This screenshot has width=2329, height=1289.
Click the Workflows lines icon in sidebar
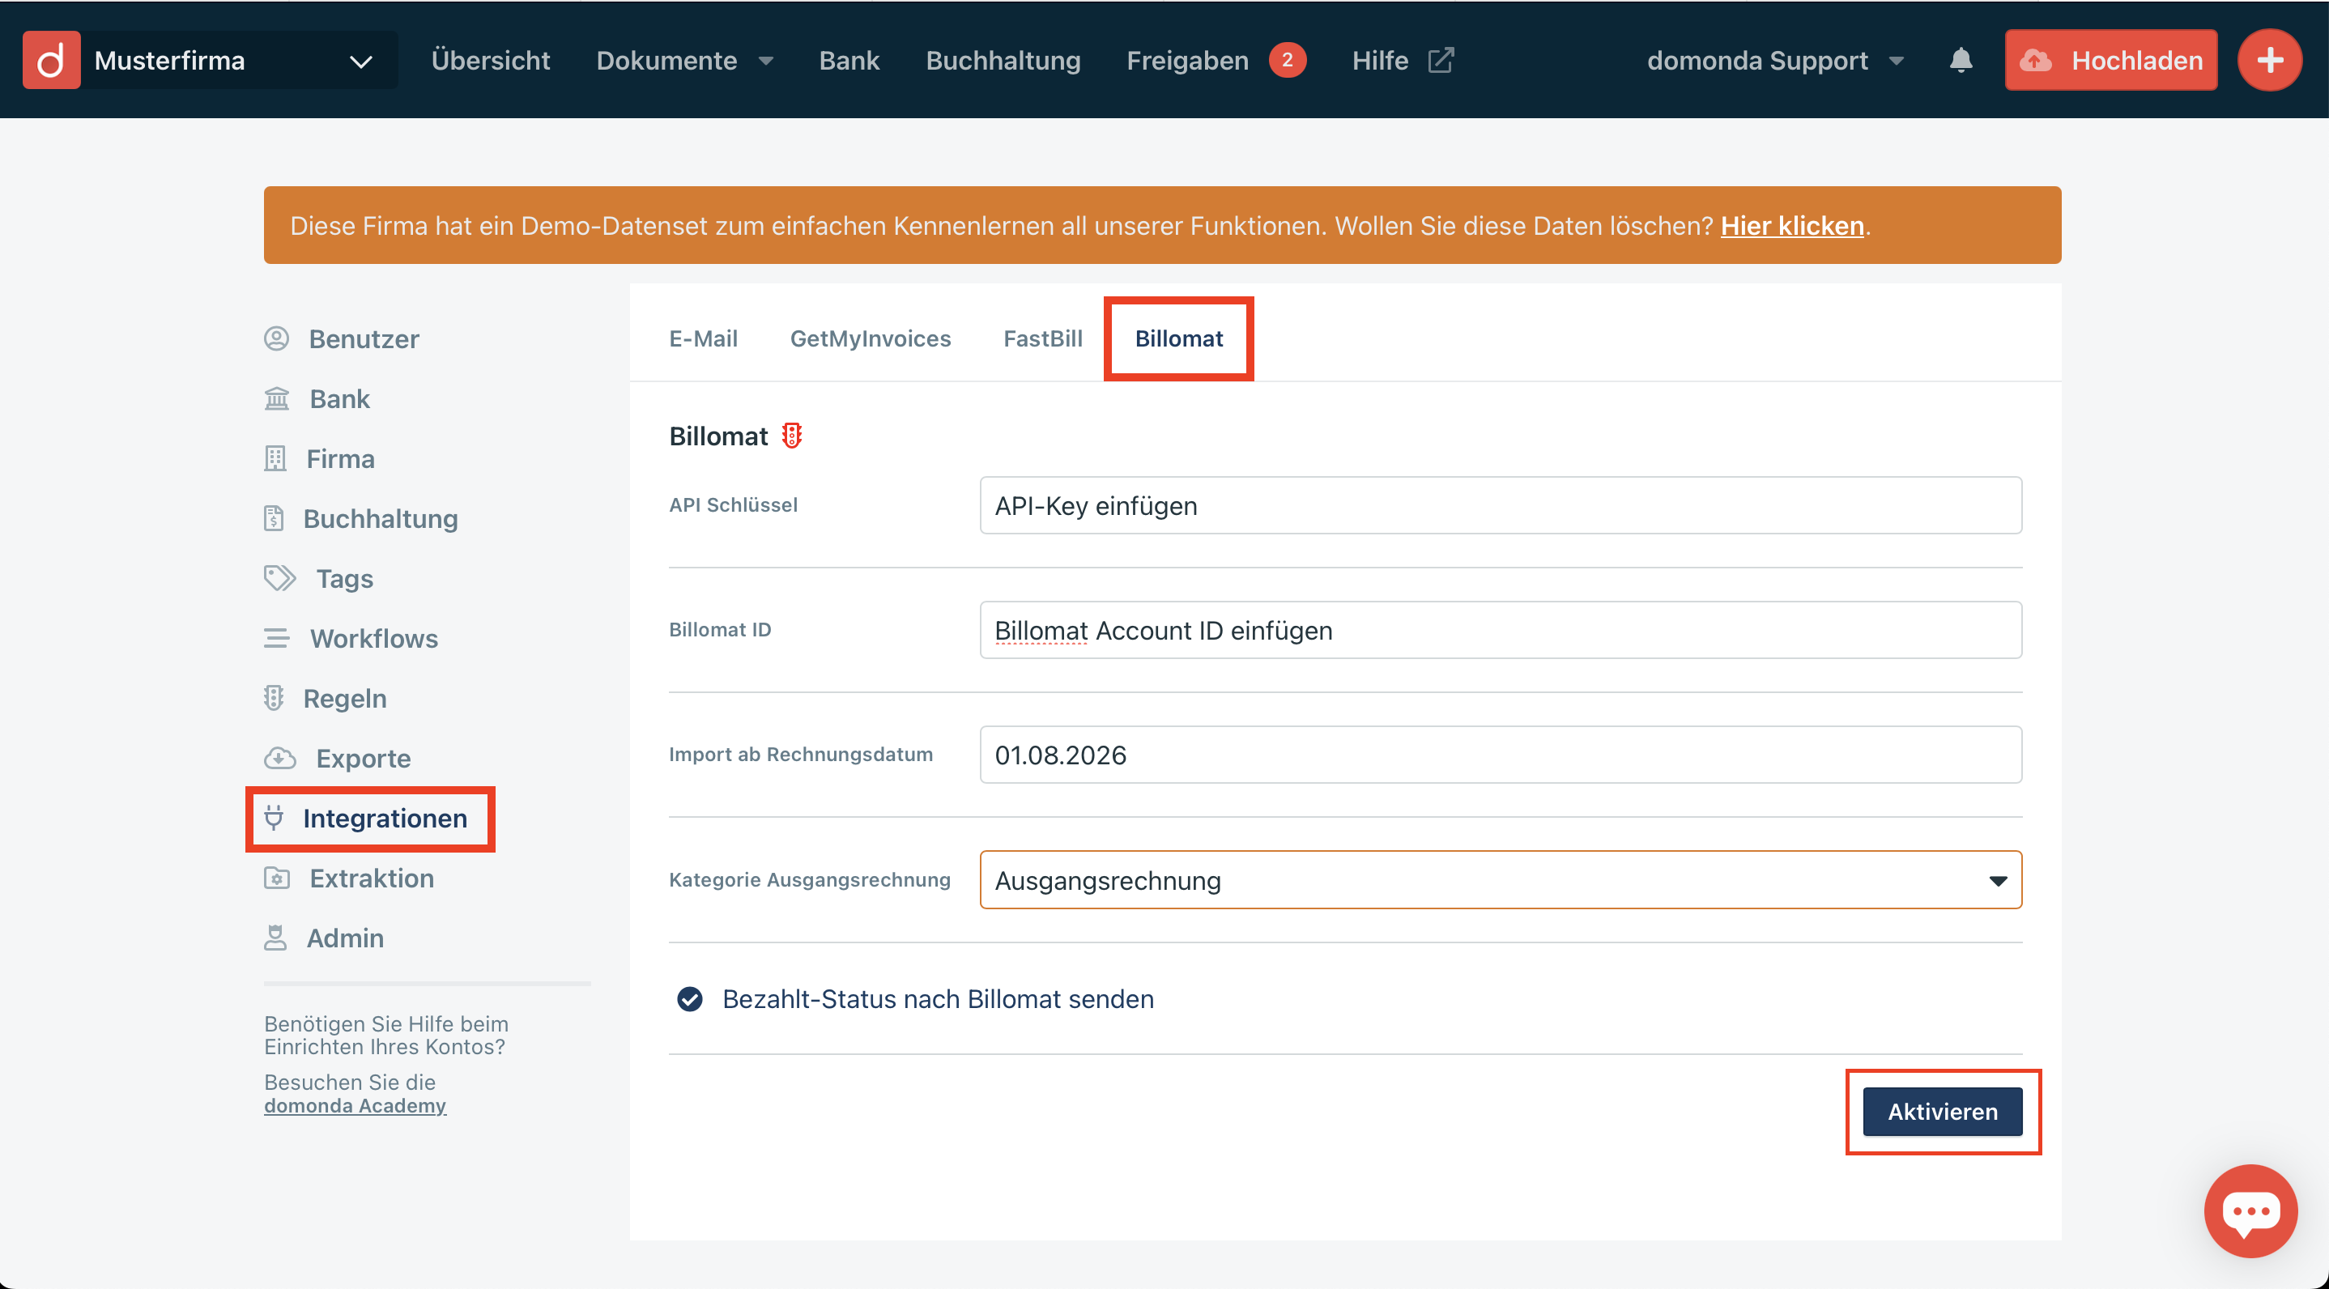[x=277, y=638]
